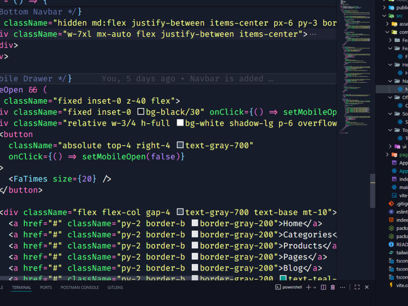Image resolution: width=408 pixels, height=306 pixels.
Task: Open the .gitignore file via git icon
Action: (x=391, y=204)
